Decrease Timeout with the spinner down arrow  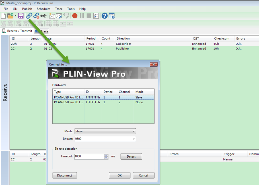tap(106, 158)
